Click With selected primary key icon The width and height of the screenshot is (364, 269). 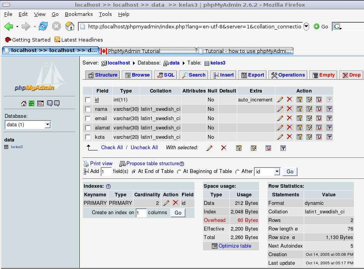[x=239, y=148]
